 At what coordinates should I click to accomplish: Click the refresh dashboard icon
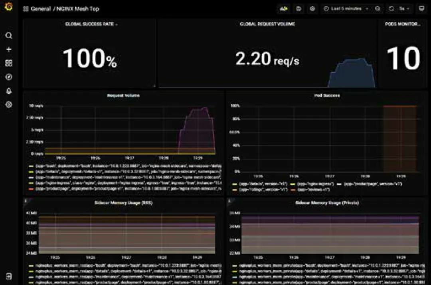[391, 9]
